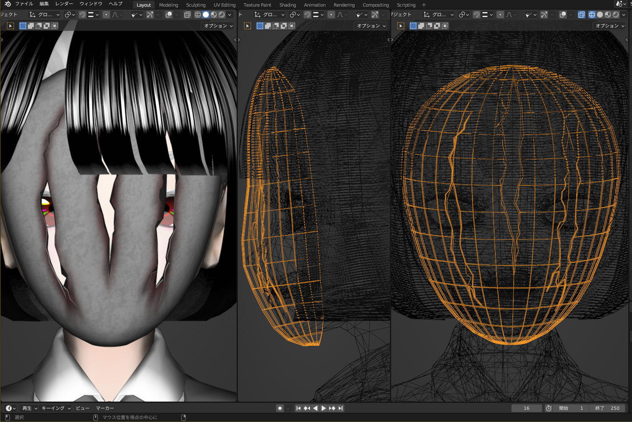
Task: Open the マーカー menu in the timeline
Action: [105, 408]
